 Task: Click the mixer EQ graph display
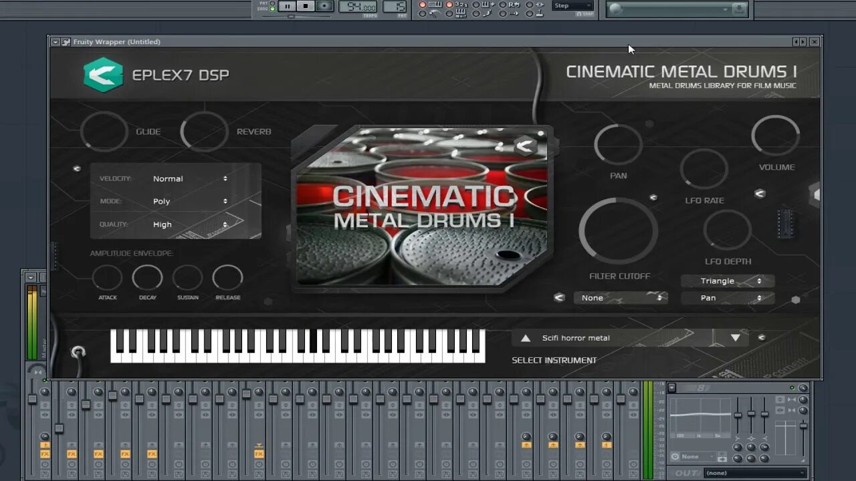(x=700, y=418)
